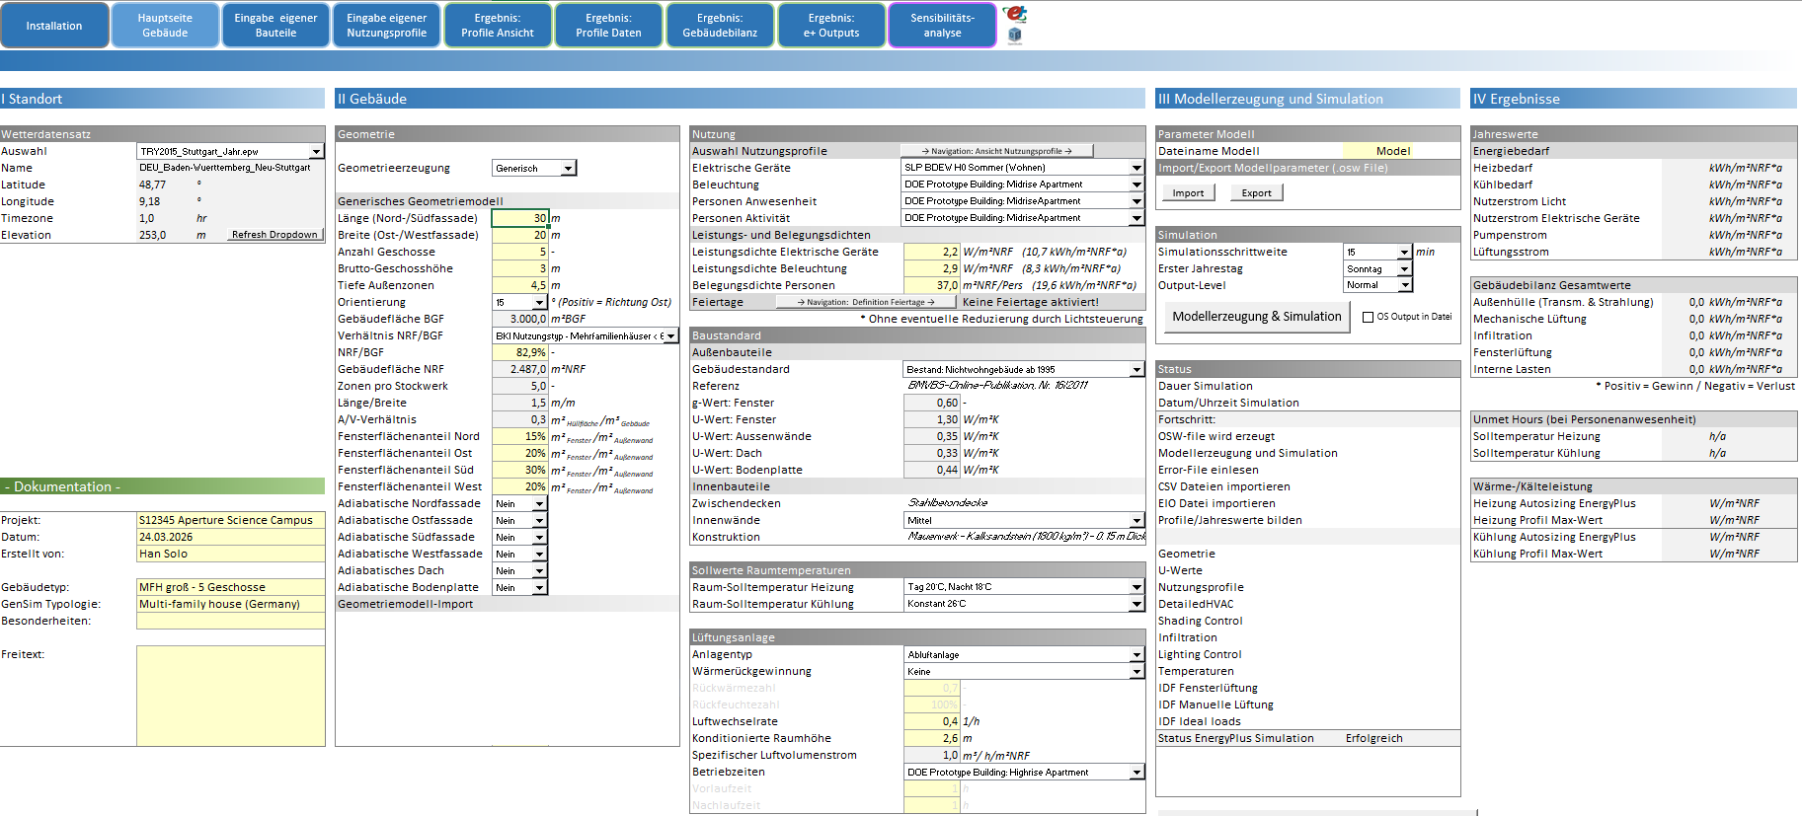Open the Wärmerückgewinnung dropdown
This screenshot has height=816, width=1802.
pos(1136,671)
